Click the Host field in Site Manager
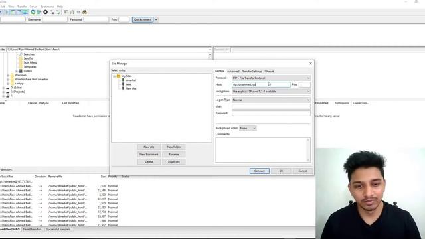This screenshot has height=239, width=425. point(261,84)
